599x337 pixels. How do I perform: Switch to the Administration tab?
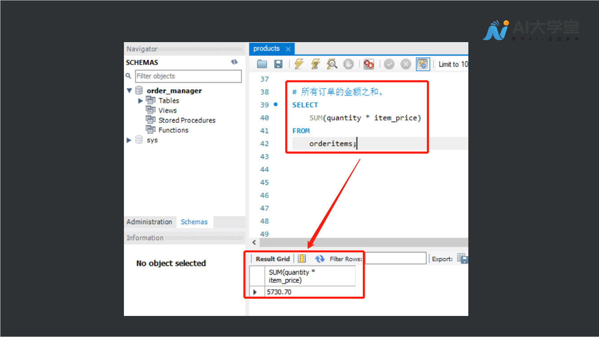[x=150, y=222]
